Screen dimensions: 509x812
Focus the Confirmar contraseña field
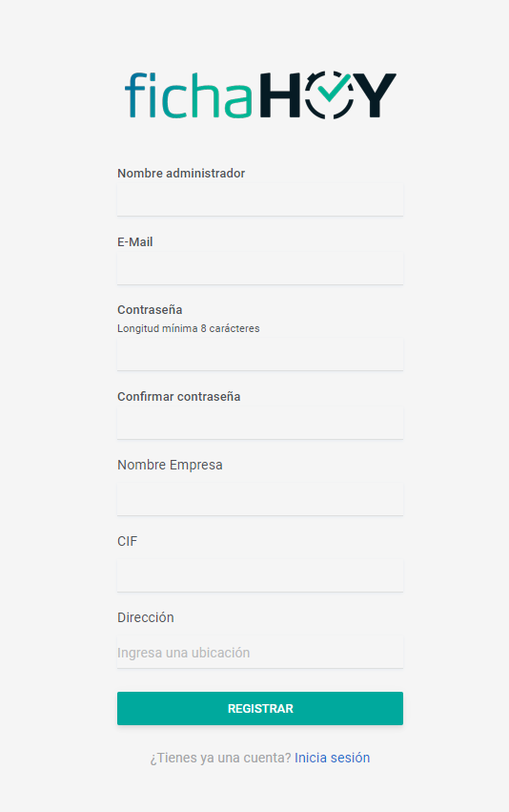pos(260,423)
